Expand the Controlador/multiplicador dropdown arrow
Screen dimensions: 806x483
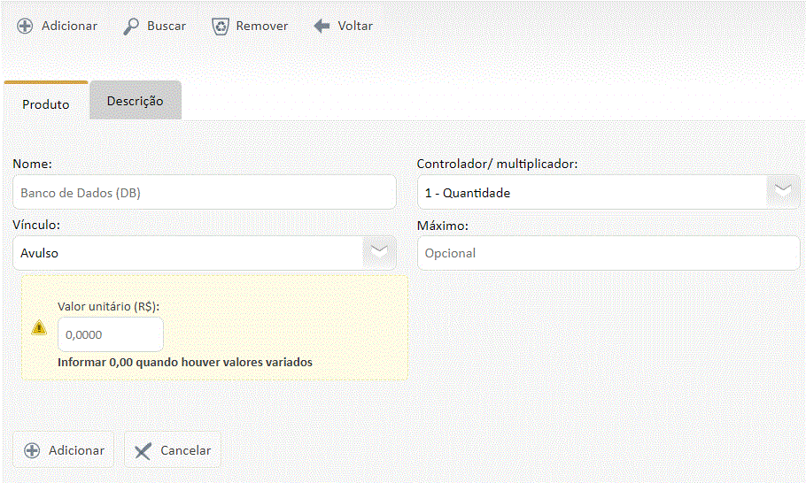[x=783, y=192]
